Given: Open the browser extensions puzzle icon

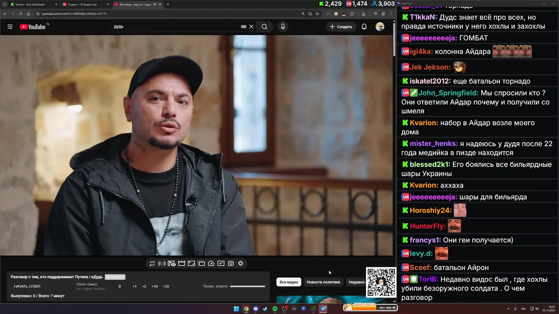Looking at the screenshot, I should point(352,14).
